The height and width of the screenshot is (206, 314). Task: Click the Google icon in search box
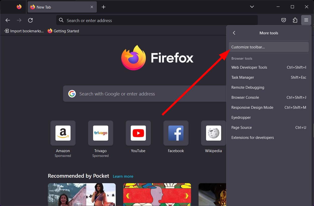click(x=72, y=94)
